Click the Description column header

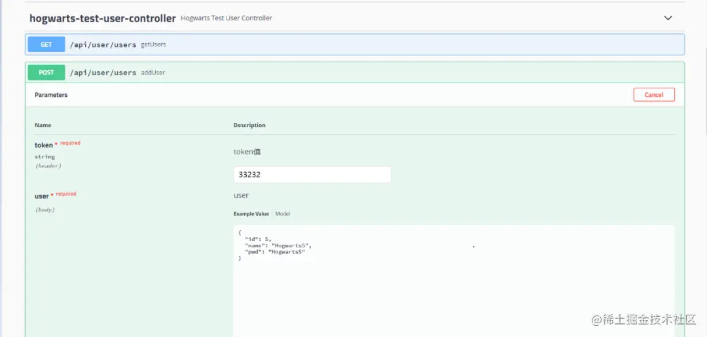[x=249, y=125]
